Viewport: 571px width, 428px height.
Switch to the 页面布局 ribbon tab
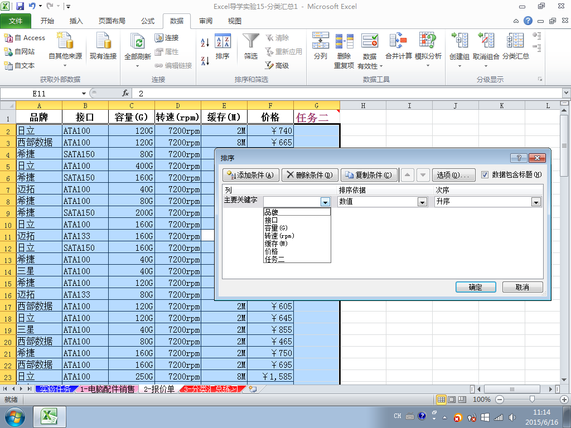pyautogui.click(x=112, y=21)
